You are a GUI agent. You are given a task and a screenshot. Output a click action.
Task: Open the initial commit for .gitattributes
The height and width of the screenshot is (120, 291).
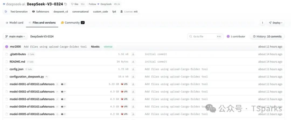coord(156,54)
